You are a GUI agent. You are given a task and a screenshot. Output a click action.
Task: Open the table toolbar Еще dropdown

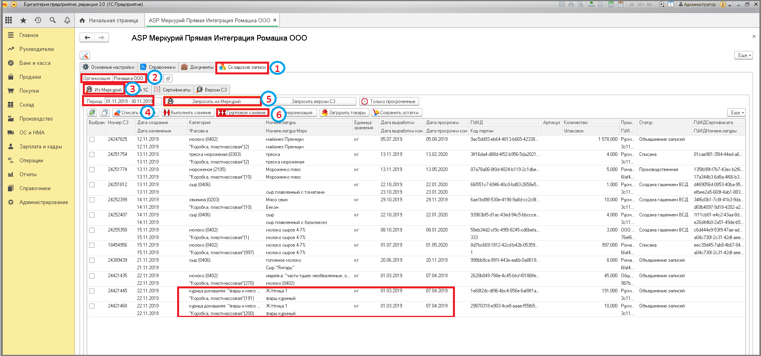(736, 113)
